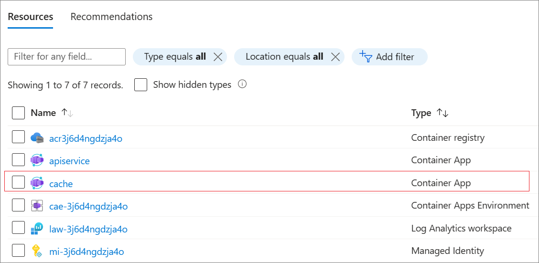539x263 pixels.
Task: Sort resources by Name column arrows
Action: tap(66, 113)
